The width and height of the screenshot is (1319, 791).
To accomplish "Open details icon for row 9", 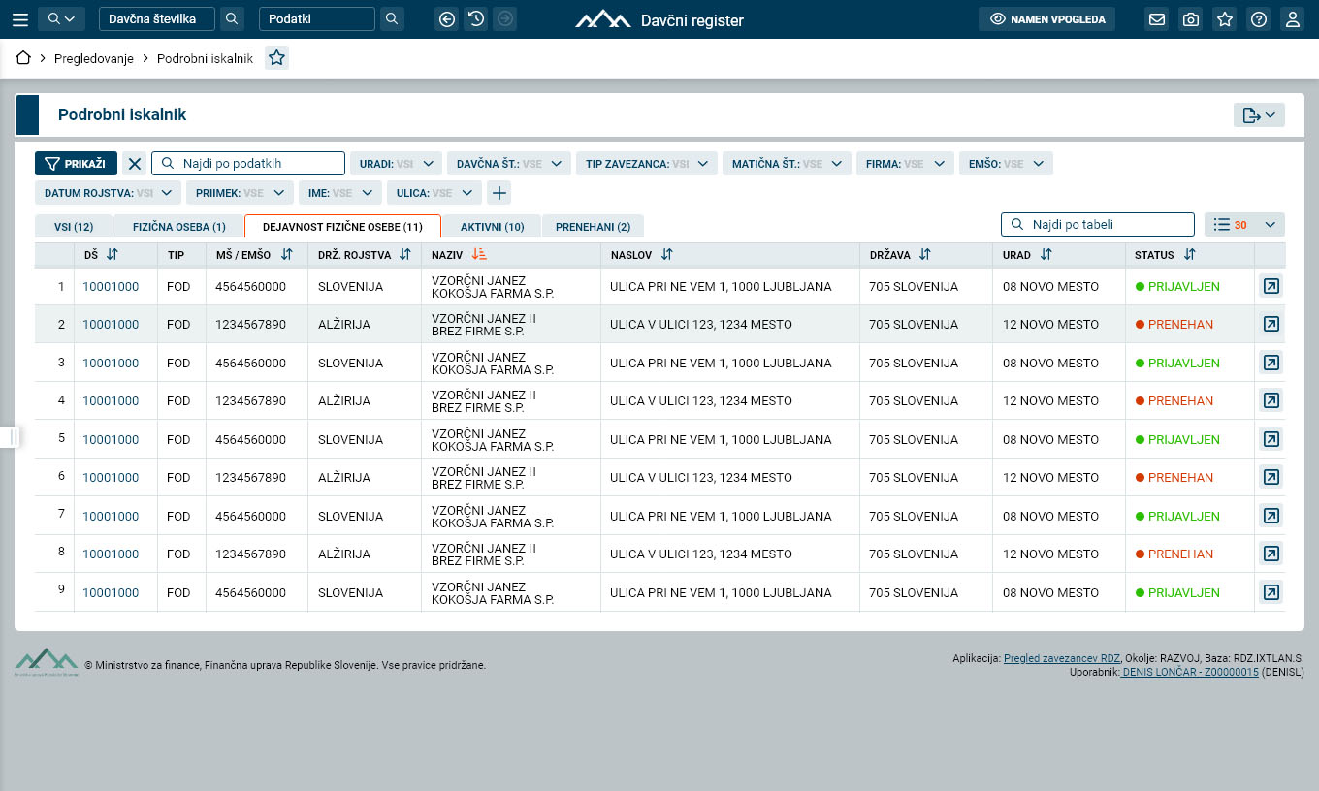I will (x=1271, y=592).
